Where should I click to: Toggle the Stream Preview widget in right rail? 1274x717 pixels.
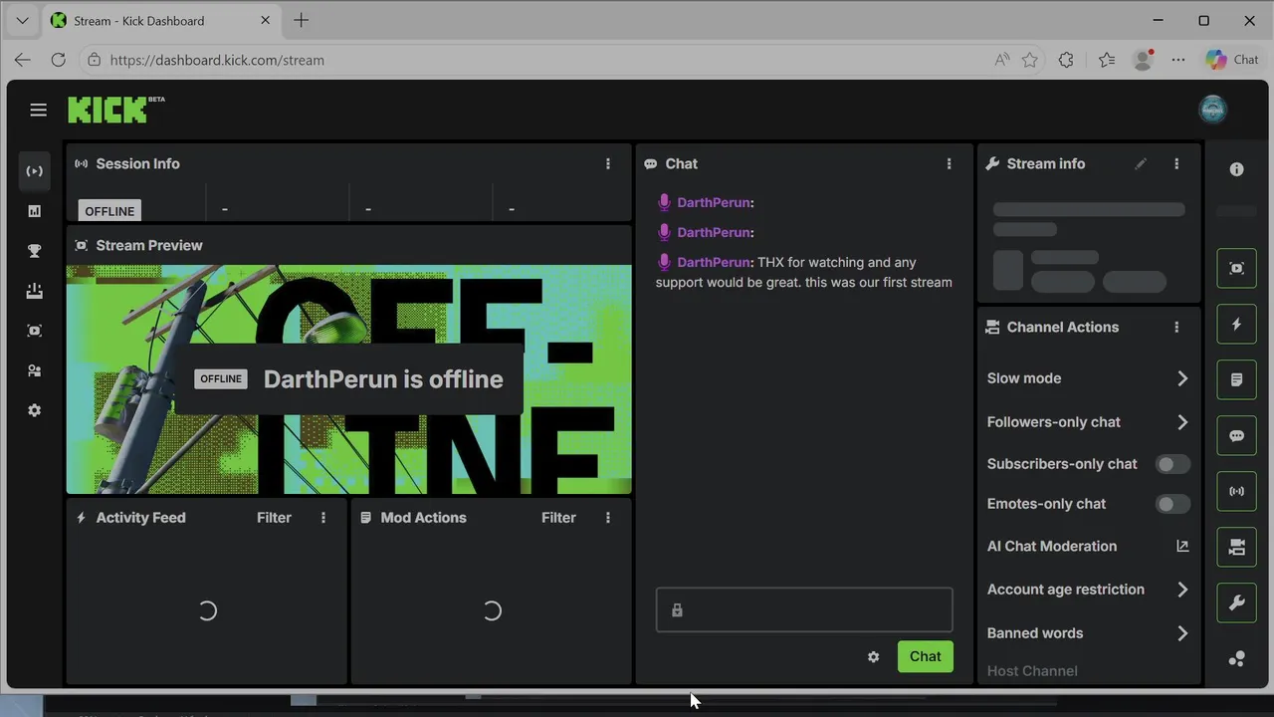point(1236,269)
